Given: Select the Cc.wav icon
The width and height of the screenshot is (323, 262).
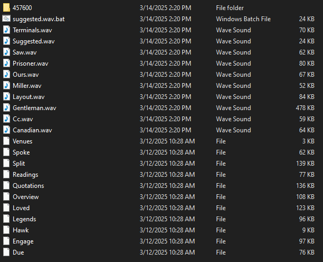Looking at the screenshot, I should click(x=6, y=119).
